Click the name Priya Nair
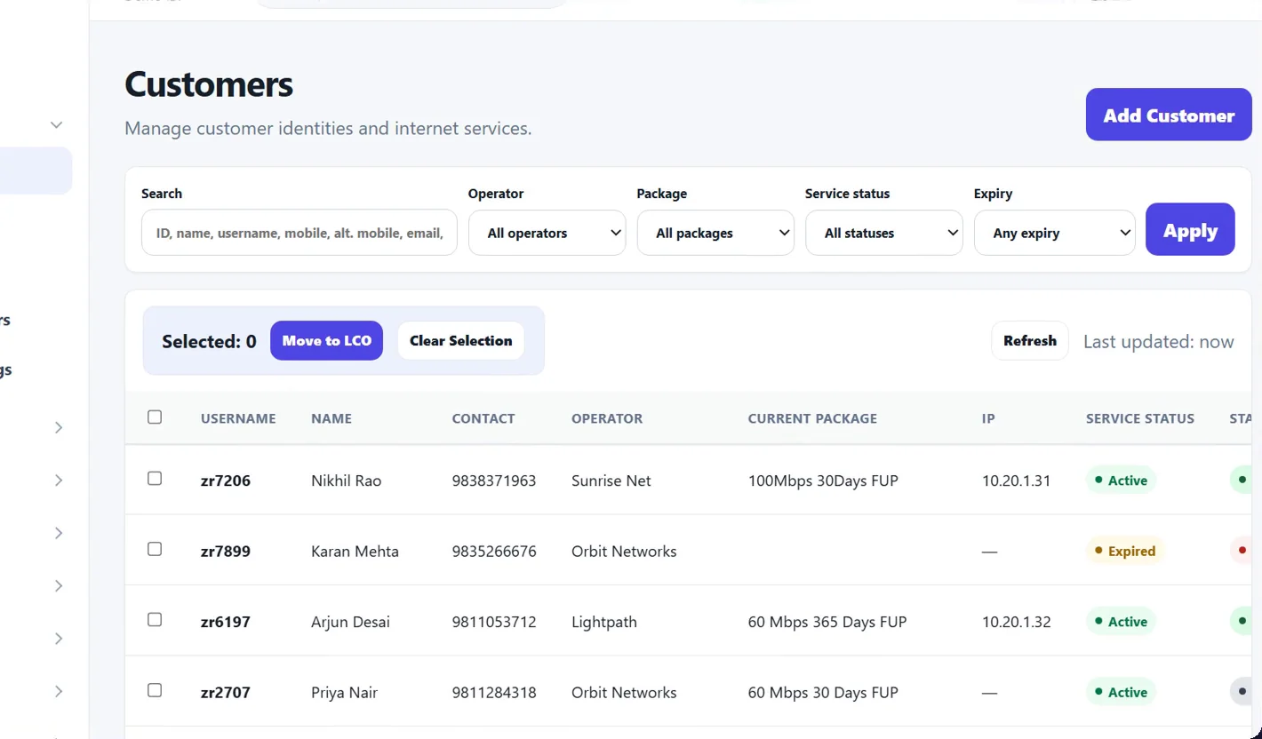The width and height of the screenshot is (1262, 739). pos(344,693)
